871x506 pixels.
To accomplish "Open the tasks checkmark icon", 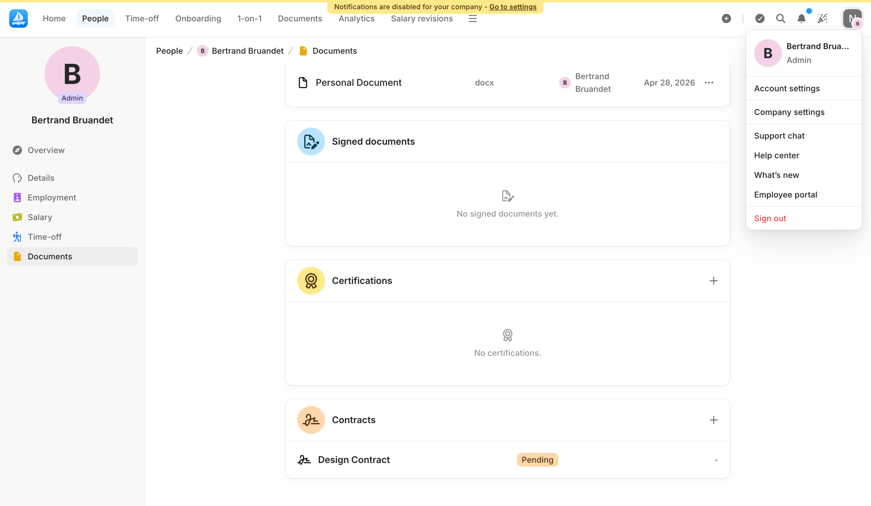I will [x=760, y=18].
